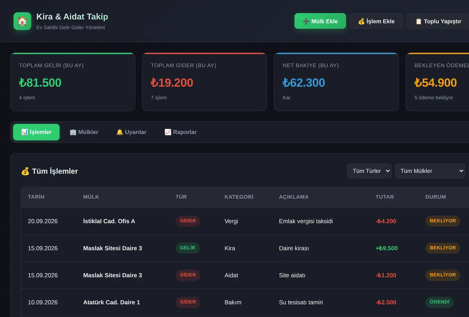Click the -₺4.200 amount

[x=386, y=221]
